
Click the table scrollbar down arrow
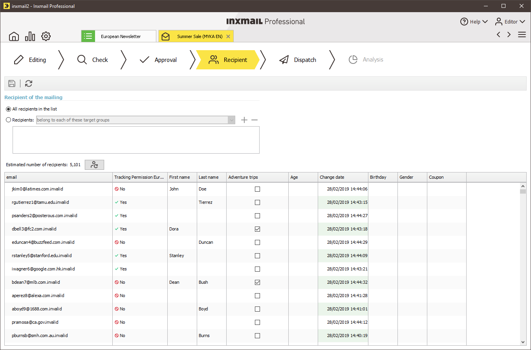[523, 342]
